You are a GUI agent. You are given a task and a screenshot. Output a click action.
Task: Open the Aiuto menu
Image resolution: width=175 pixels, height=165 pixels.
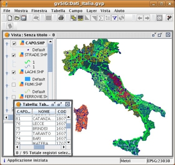click(x=119, y=11)
